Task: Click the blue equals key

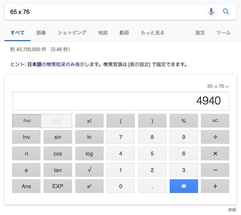Action: (x=184, y=186)
